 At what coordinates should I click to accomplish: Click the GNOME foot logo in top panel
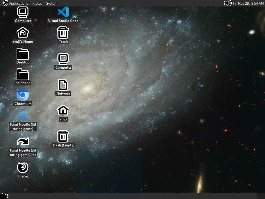pyautogui.click(x=5, y=3)
